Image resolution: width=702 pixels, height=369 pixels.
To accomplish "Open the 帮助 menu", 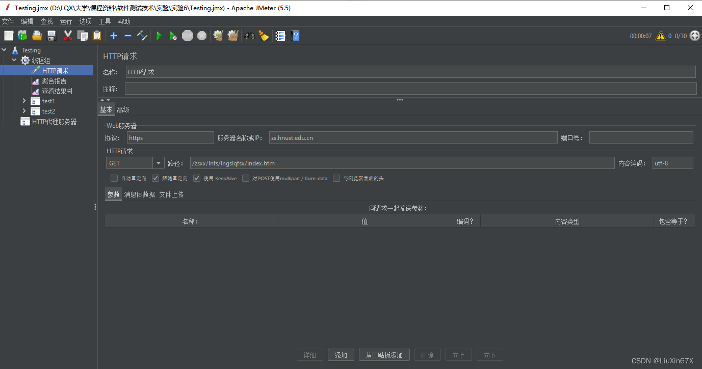I will pyautogui.click(x=124, y=21).
